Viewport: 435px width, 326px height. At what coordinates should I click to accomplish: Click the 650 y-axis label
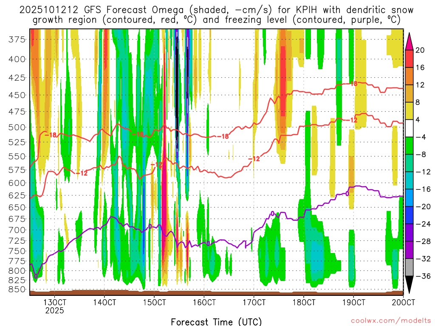pyautogui.click(x=17, y=207)
